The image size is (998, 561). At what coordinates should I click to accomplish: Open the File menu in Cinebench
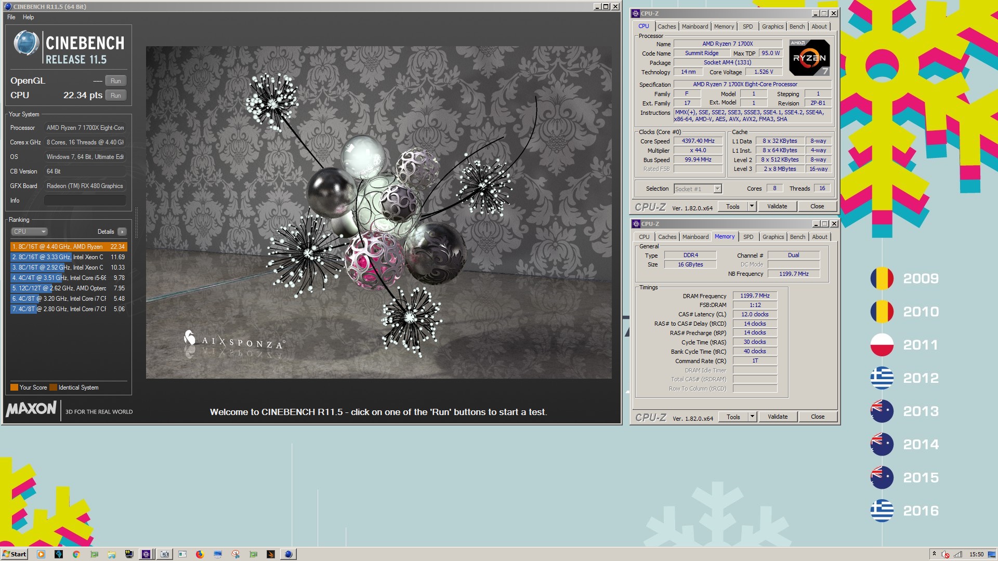pos(11,17)
